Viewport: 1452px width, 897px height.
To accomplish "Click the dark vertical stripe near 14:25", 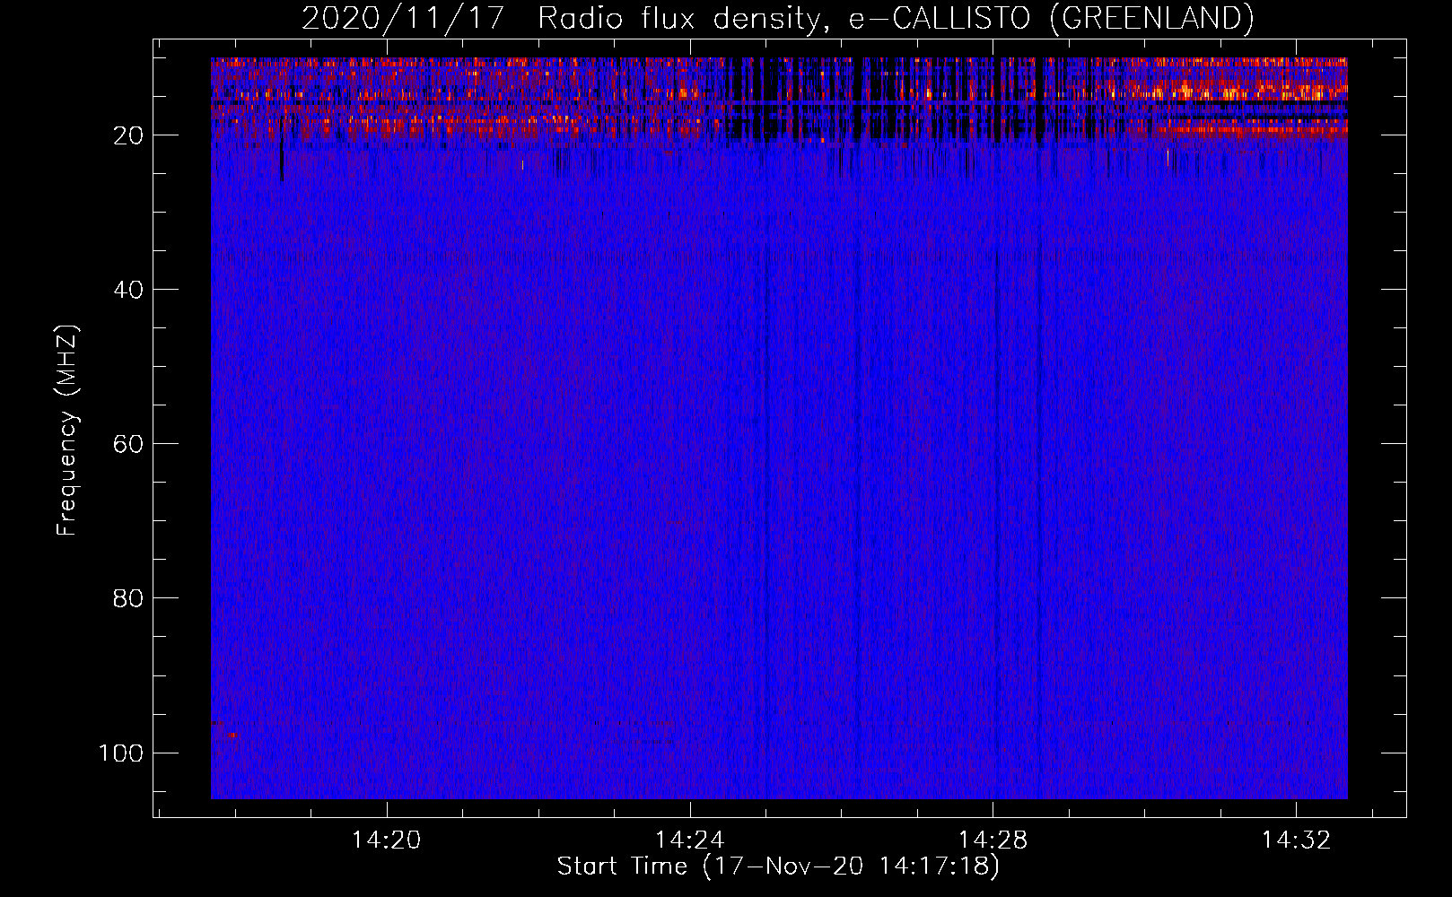I will pos(766,448).
